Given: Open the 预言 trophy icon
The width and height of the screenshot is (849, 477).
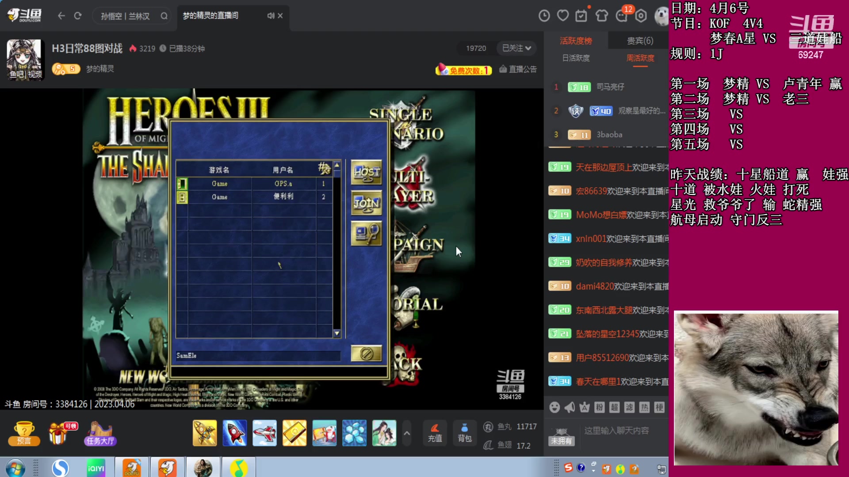Looking at the screenshot, I should (24, 433).
